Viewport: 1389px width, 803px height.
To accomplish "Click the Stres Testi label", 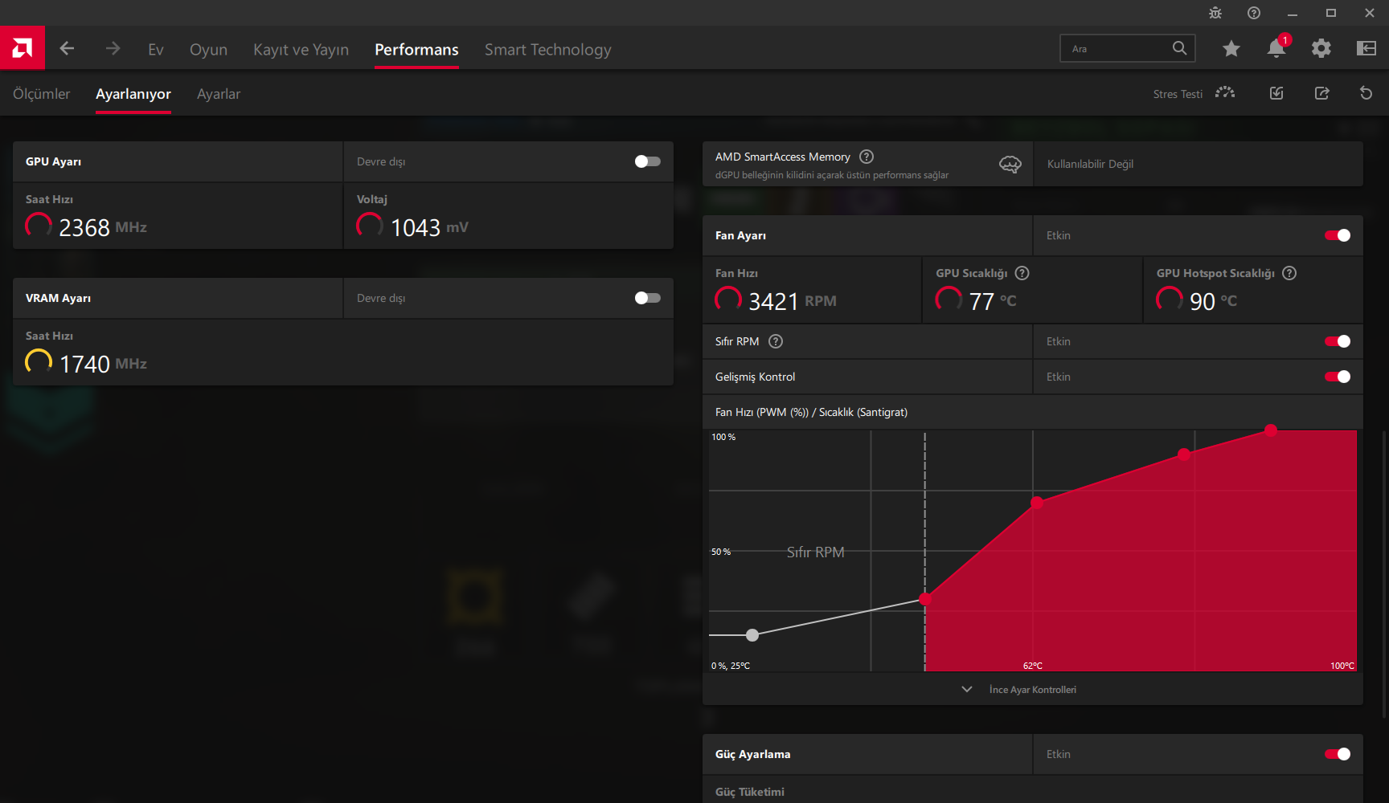I will 1178,94.
